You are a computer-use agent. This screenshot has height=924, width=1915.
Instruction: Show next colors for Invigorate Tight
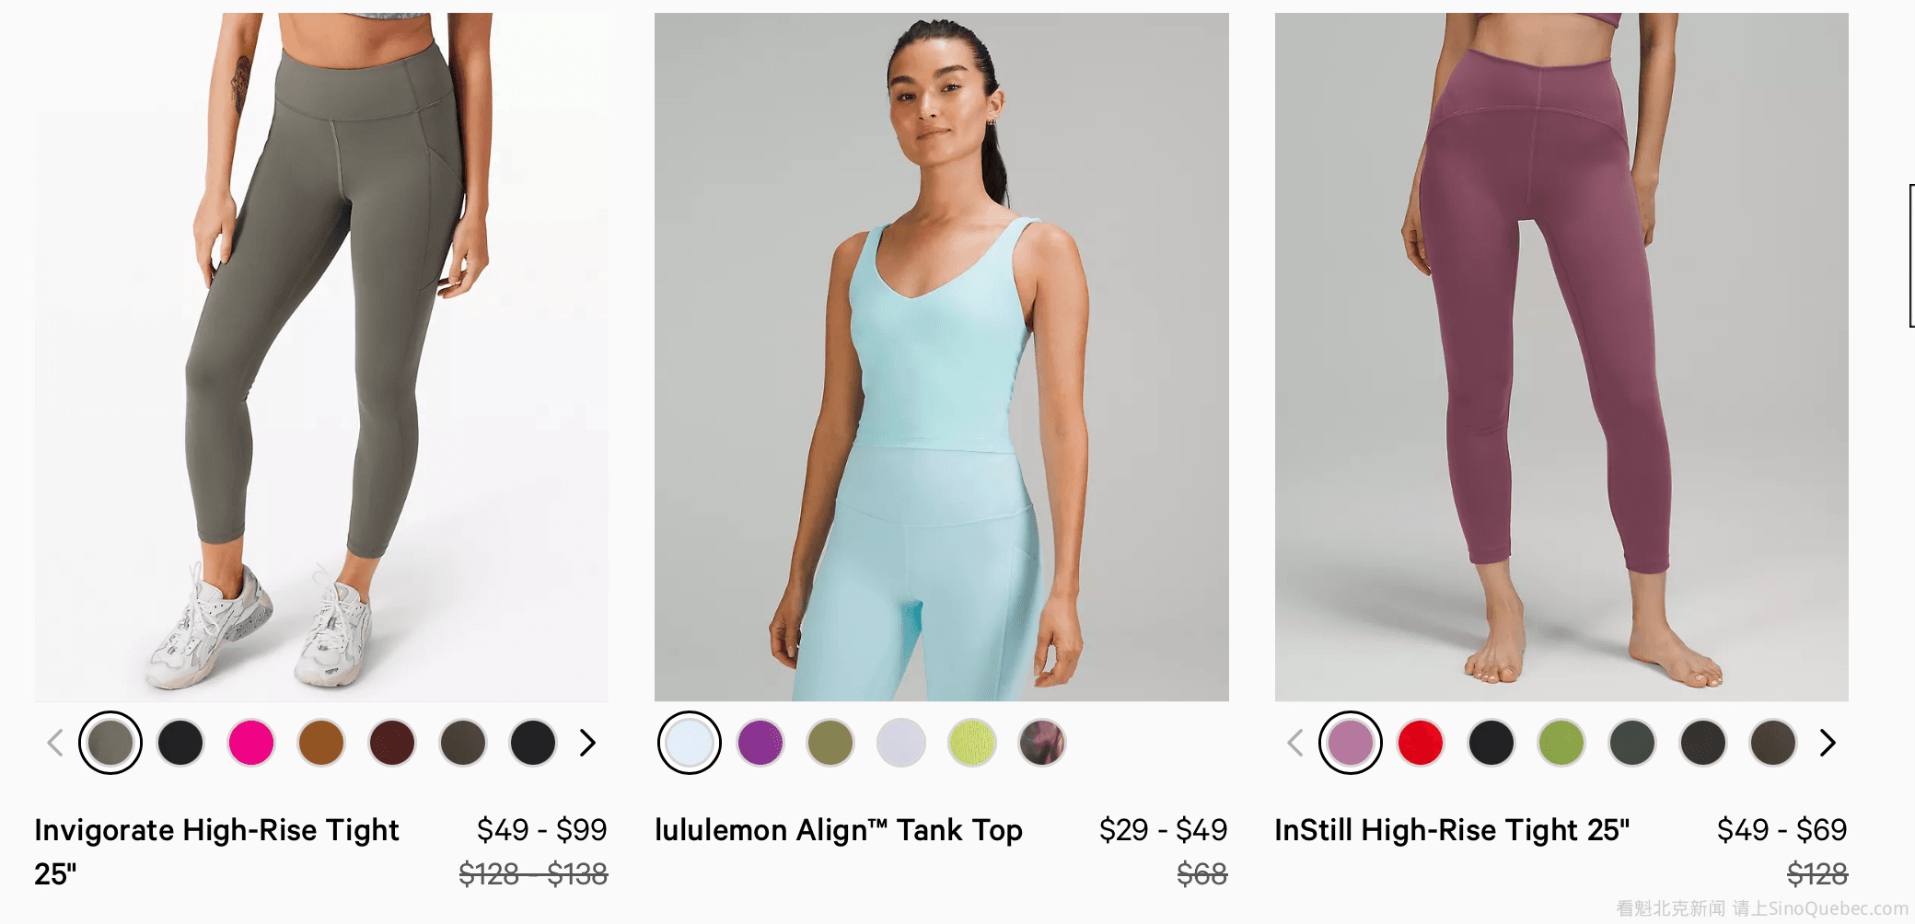(x=587, y=743)
